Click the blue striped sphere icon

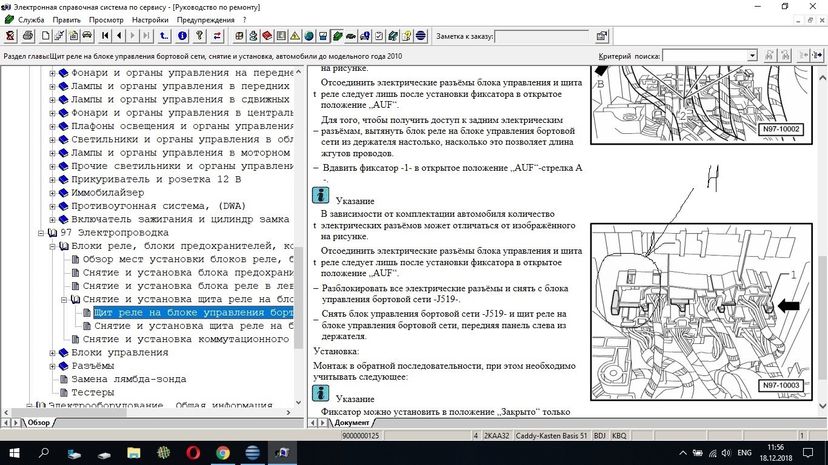tap(421, 36)
